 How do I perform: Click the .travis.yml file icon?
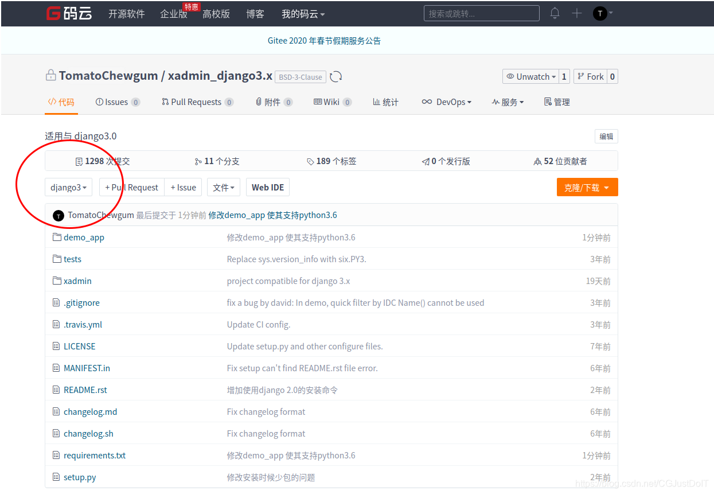(x=56, y=324)
